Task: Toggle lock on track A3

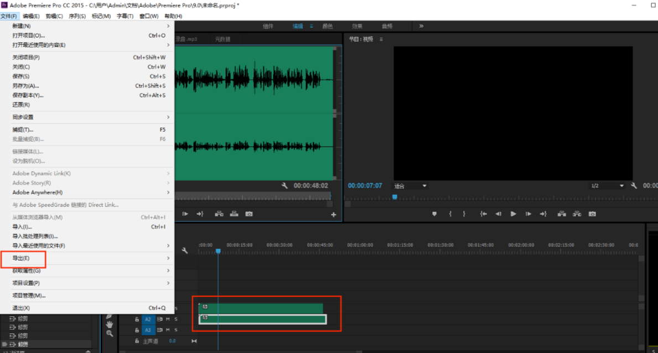Action: (x=137, y=330)
